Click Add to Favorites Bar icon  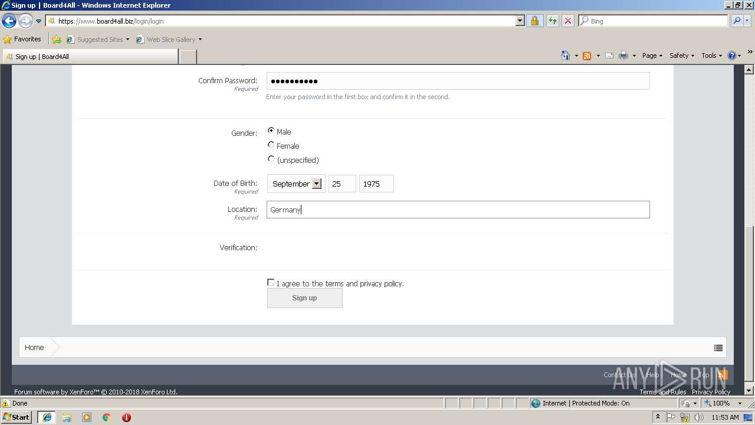pyautogui.click(x=57, y=40)
